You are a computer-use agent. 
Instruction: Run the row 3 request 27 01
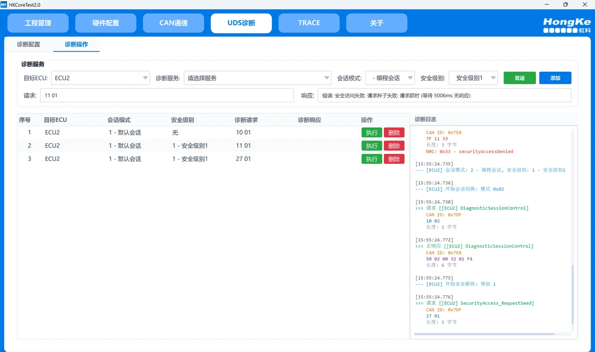(371, 159)
